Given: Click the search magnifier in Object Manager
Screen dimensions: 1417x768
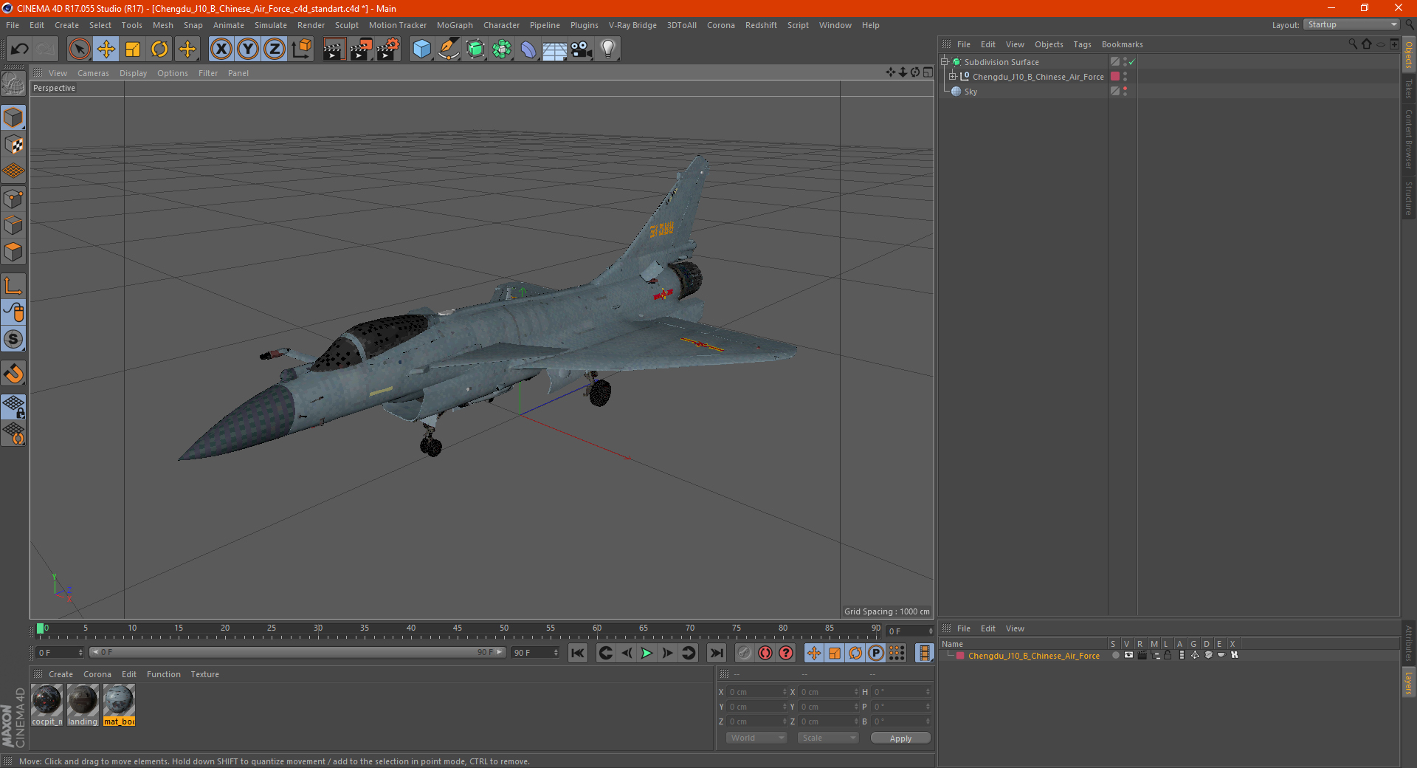Looking at the screenshot, I should (x=1352, y=44).
